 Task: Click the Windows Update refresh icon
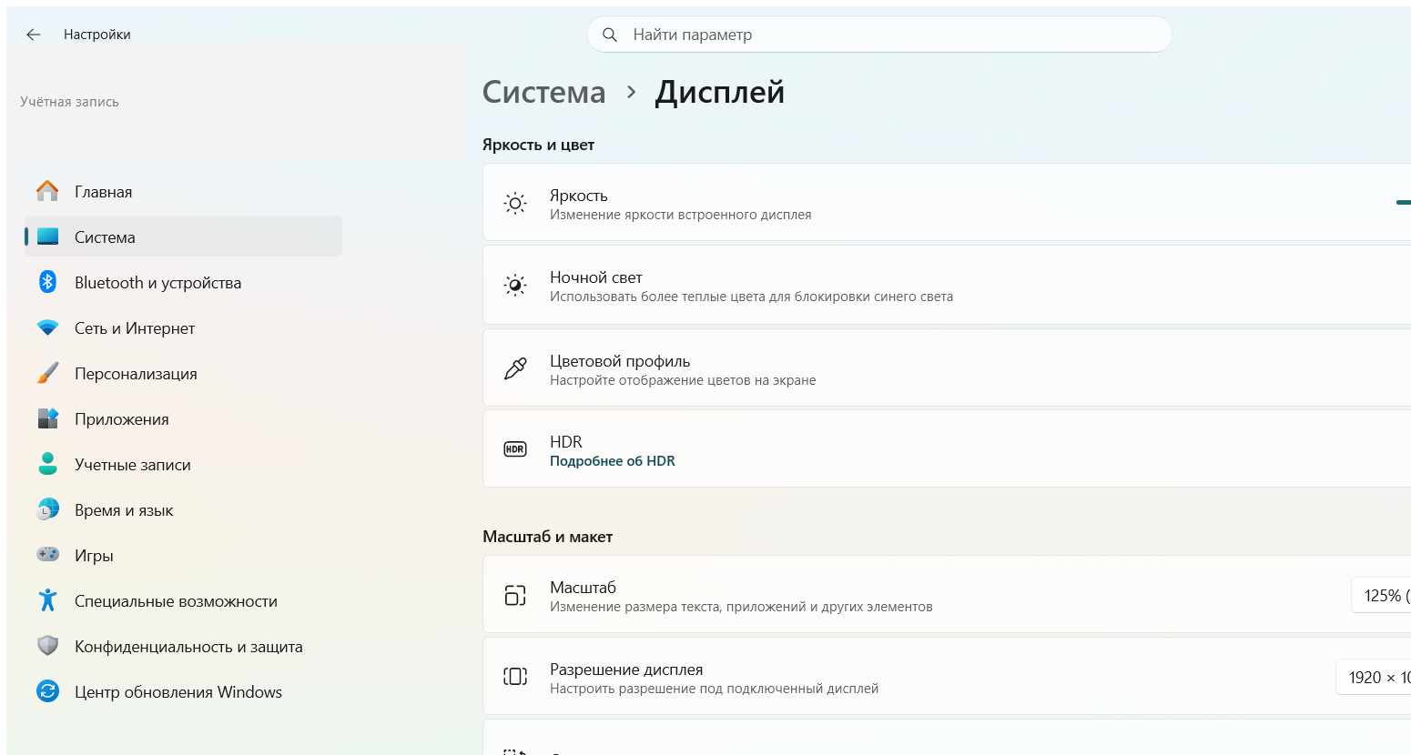[47, 691]
